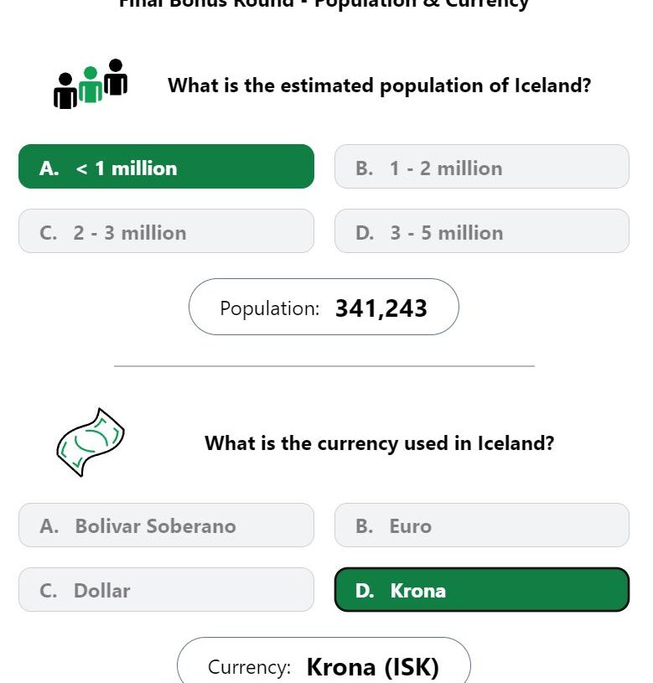Click the letter D beside Krona

[364, 591]
